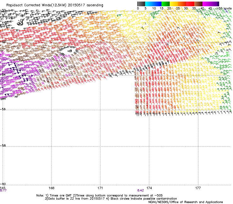Click the 'Times are GMT' note line
This screenshot has width=233, height=204.
[x=99, y=196]
